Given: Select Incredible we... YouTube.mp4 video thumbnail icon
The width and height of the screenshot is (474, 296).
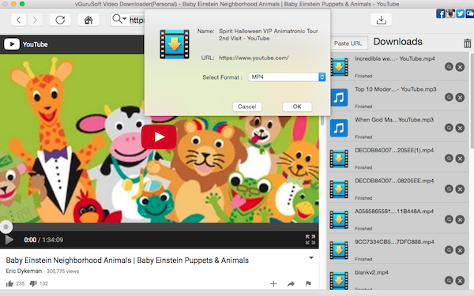Looking at the screenshot, I should (x=339, y=67).
